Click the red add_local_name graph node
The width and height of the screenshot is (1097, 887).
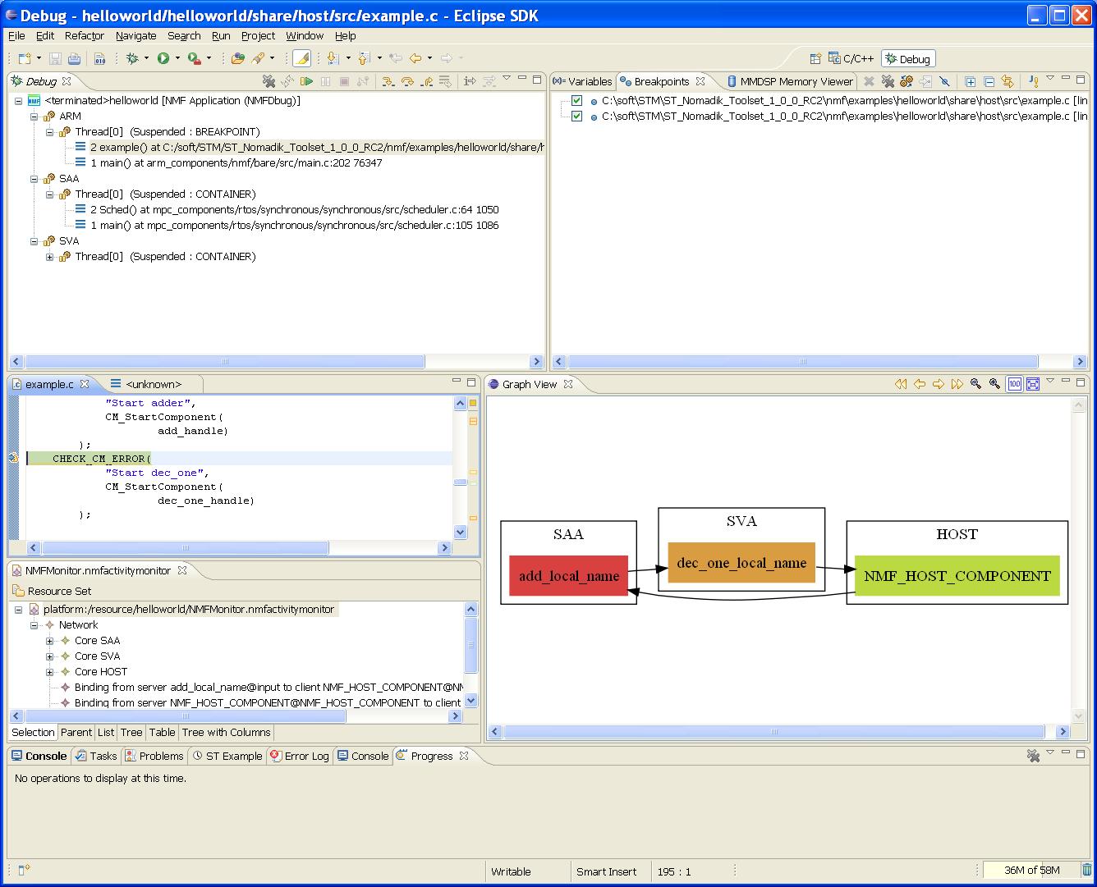569,576
